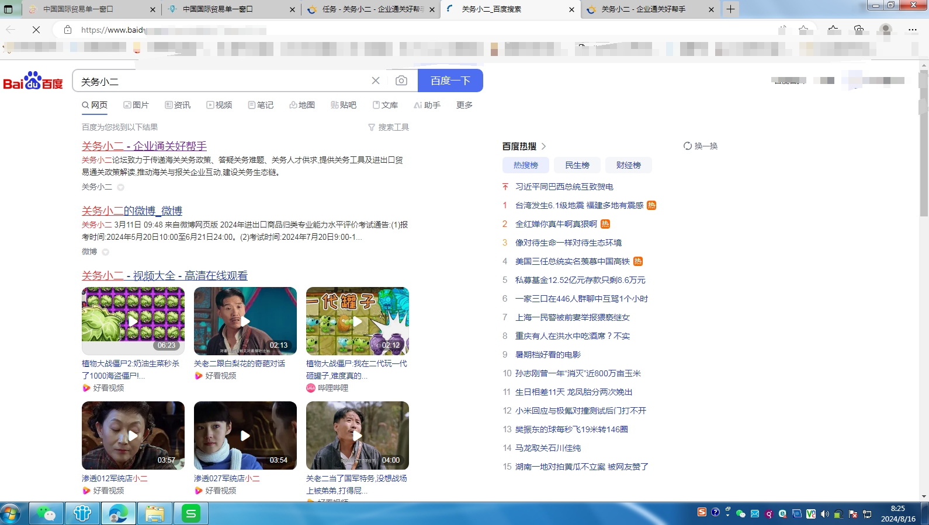Click the Baidu logo

[x=33, y=81]
